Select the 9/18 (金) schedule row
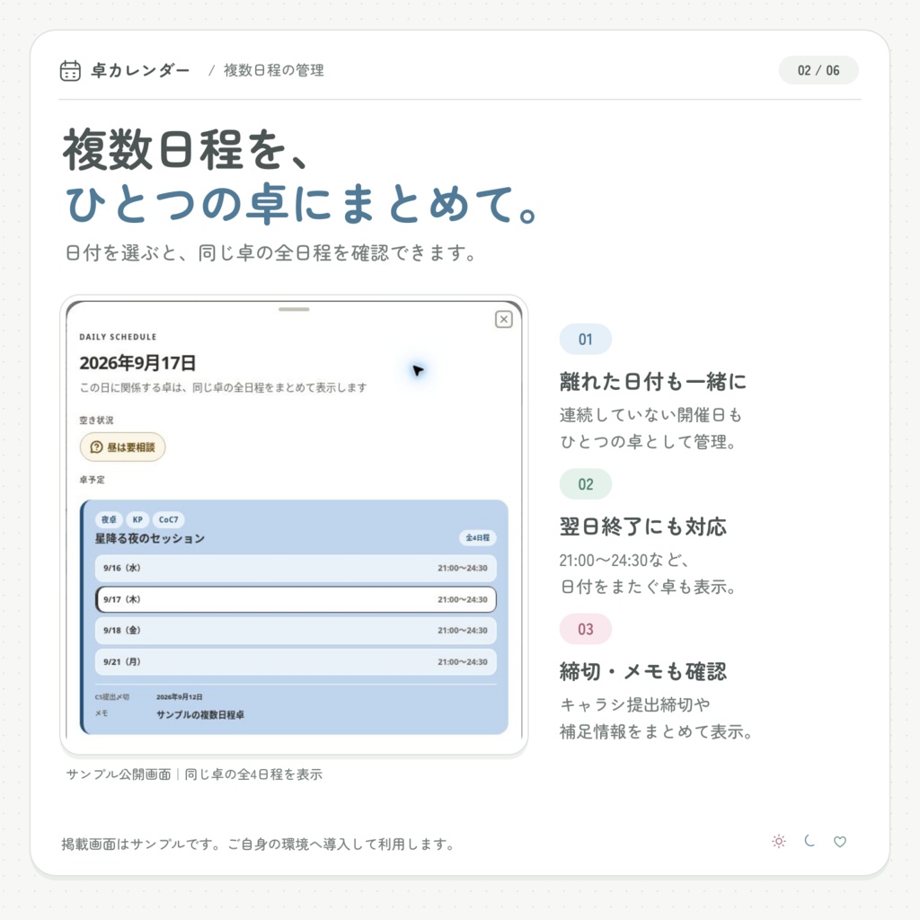This screenshot has height=920, width=920. click(296, 630)
